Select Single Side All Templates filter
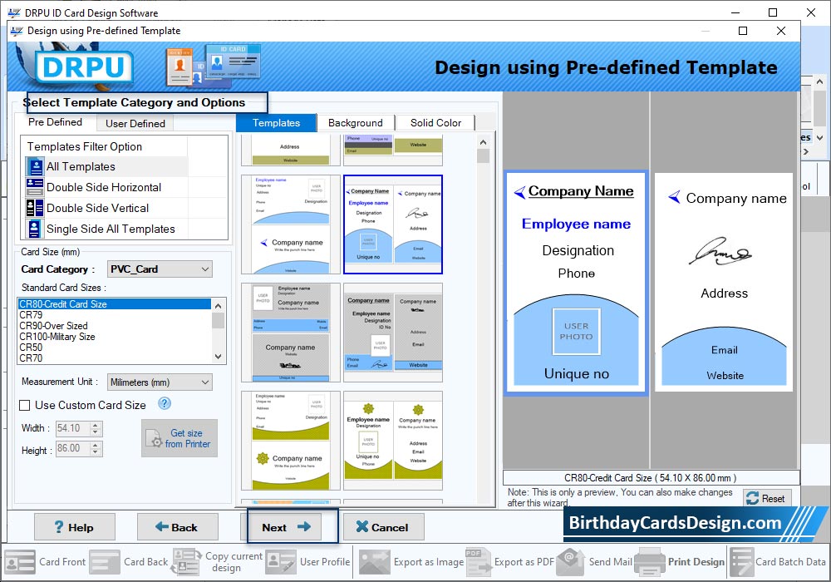The width and height of the screenshot is (831, 582). [x=106, y=229]
